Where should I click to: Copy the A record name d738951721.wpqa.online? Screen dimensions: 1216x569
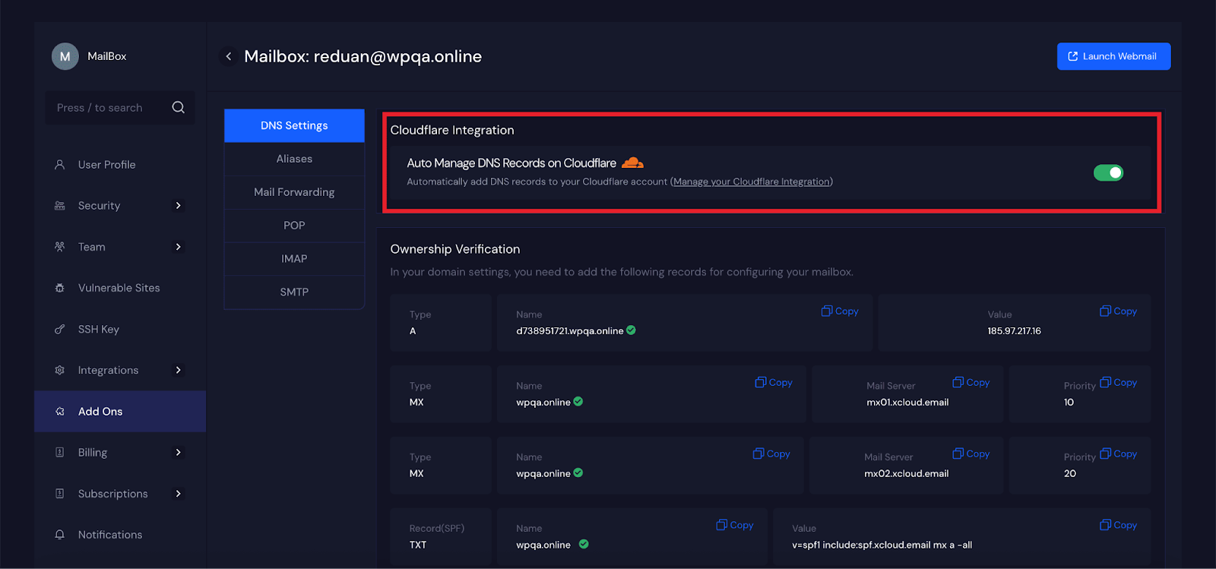(x=840, y=311)
